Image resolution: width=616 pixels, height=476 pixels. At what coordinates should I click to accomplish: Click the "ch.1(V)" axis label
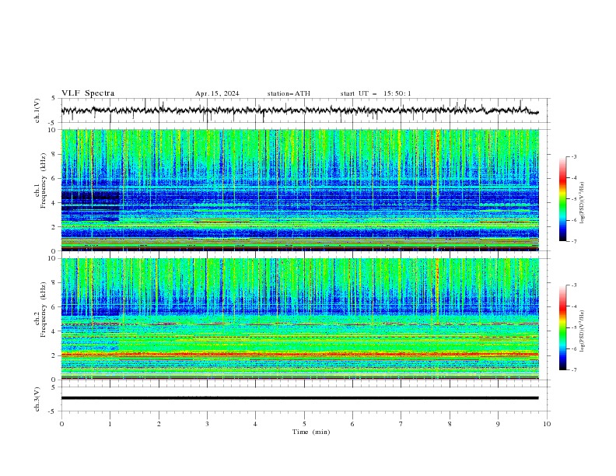click(37, 110)
